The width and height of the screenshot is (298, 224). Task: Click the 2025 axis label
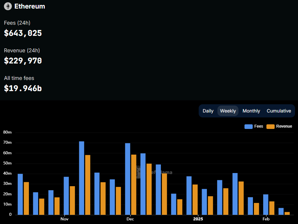pos(198,219)
